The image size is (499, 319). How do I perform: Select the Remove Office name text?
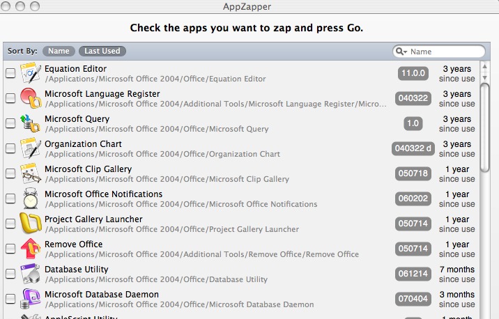(x=73, y=244)
